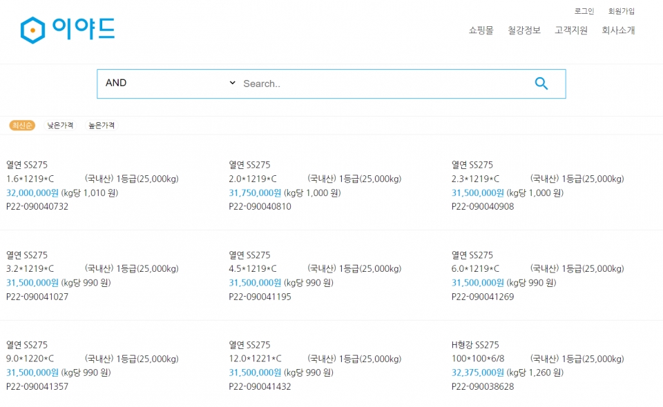Open the AND search operator dropdown
The width and height of the screenshot is (663, 407).
(x=169, y=83)
